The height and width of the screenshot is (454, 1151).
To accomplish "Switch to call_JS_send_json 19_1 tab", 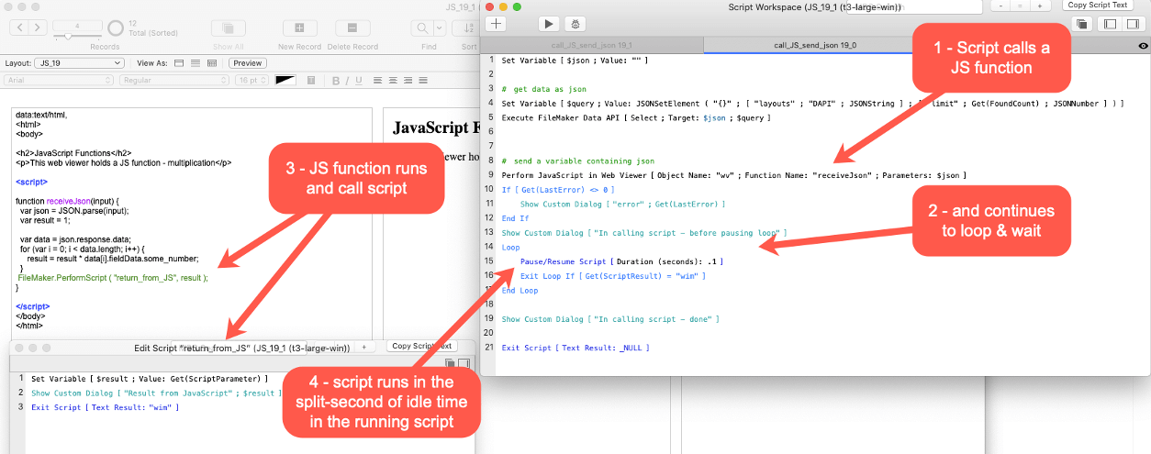I will pos(592,44).
